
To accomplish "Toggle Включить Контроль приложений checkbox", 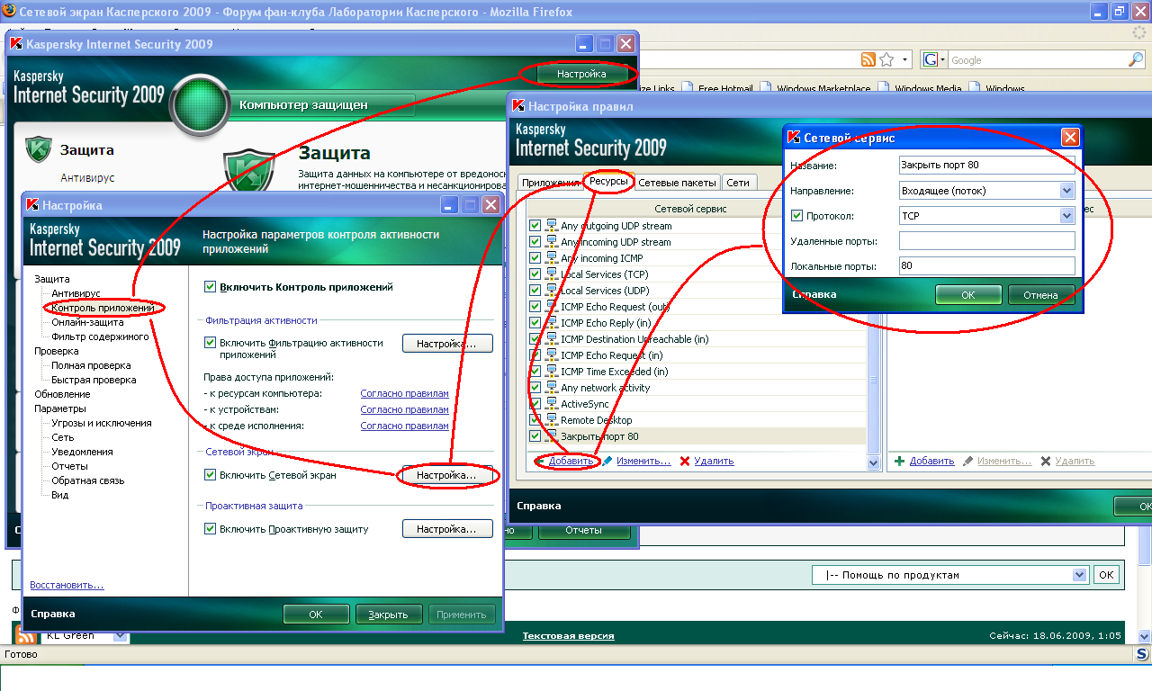I will [x=211, y=287].
